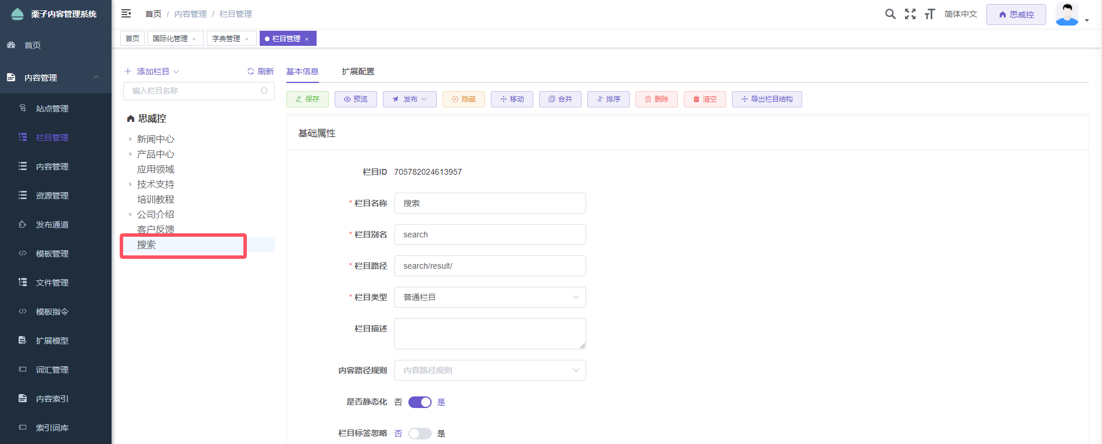Screen dimensions: 1102x444
Task: Click the refresh 刷新 icon
Action: [x=251, y=71]
